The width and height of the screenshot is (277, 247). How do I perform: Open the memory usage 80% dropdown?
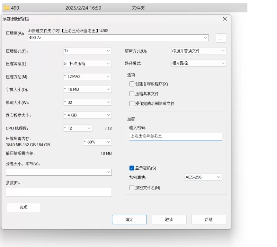pos(97,142)
